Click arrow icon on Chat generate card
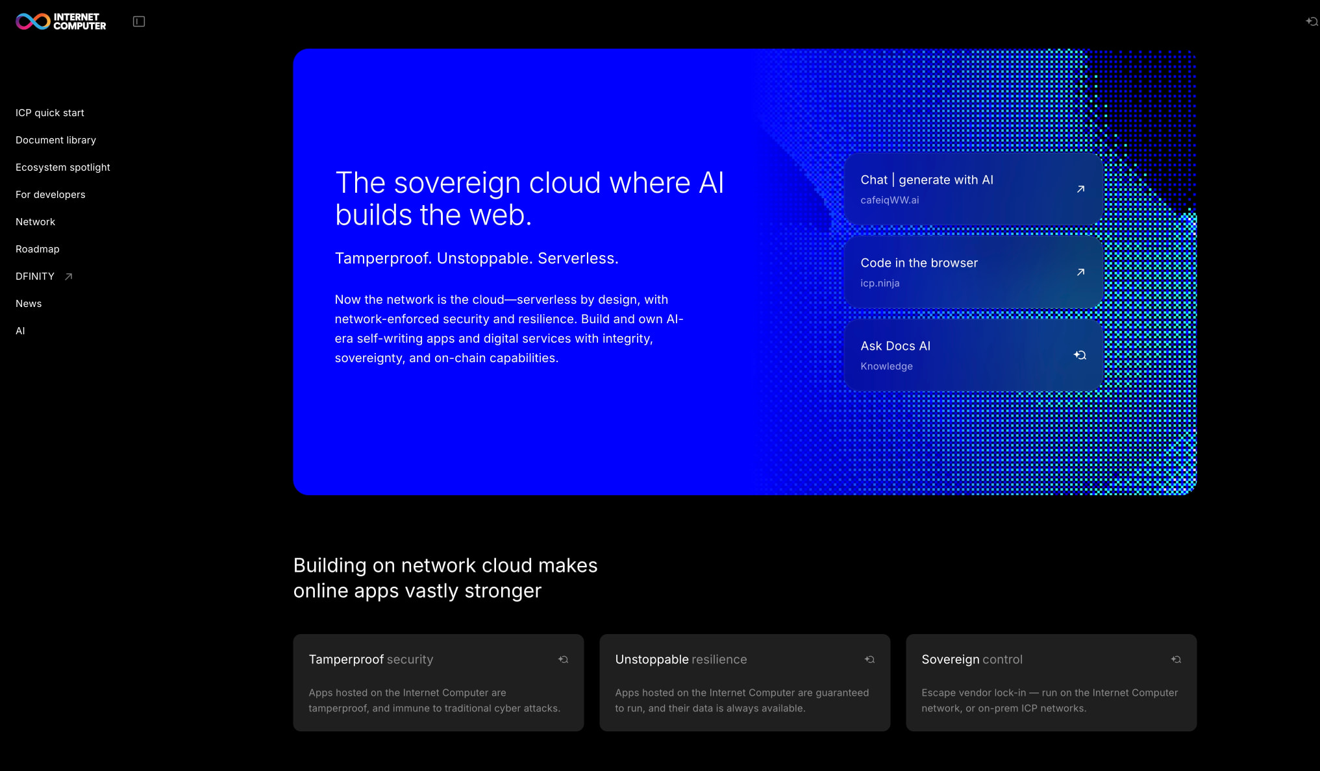1320x771 pixels. [1080, 189]
